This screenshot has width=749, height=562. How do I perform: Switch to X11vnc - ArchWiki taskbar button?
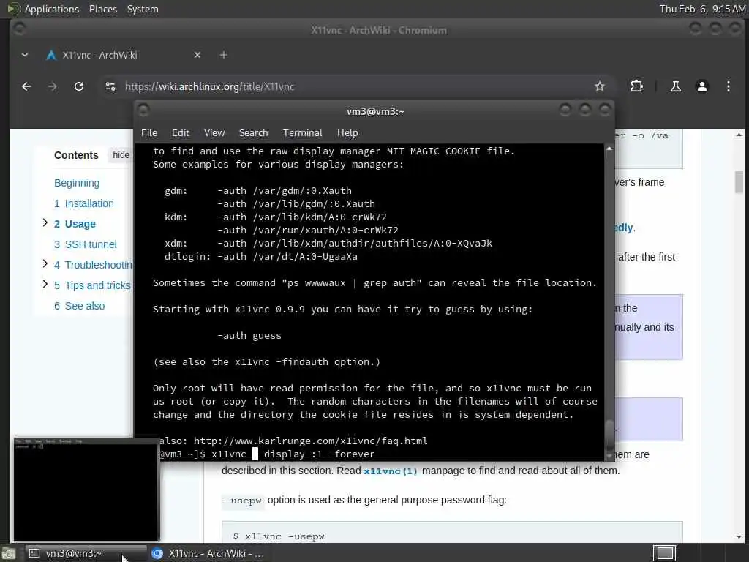coord(208,553)
